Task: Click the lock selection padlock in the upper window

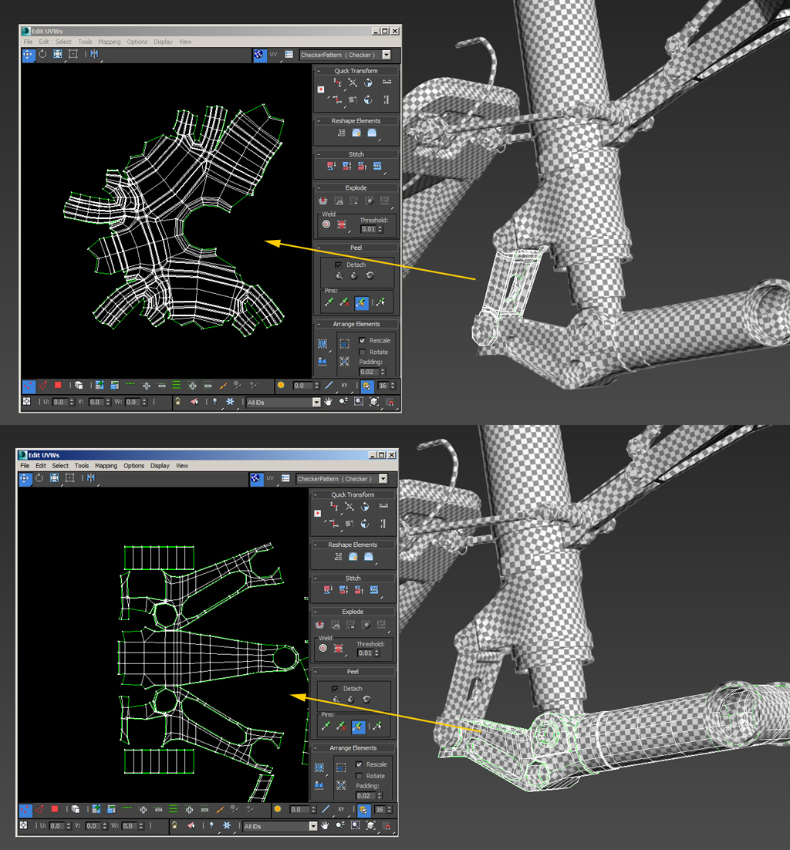Action: [x=177, y=402]
